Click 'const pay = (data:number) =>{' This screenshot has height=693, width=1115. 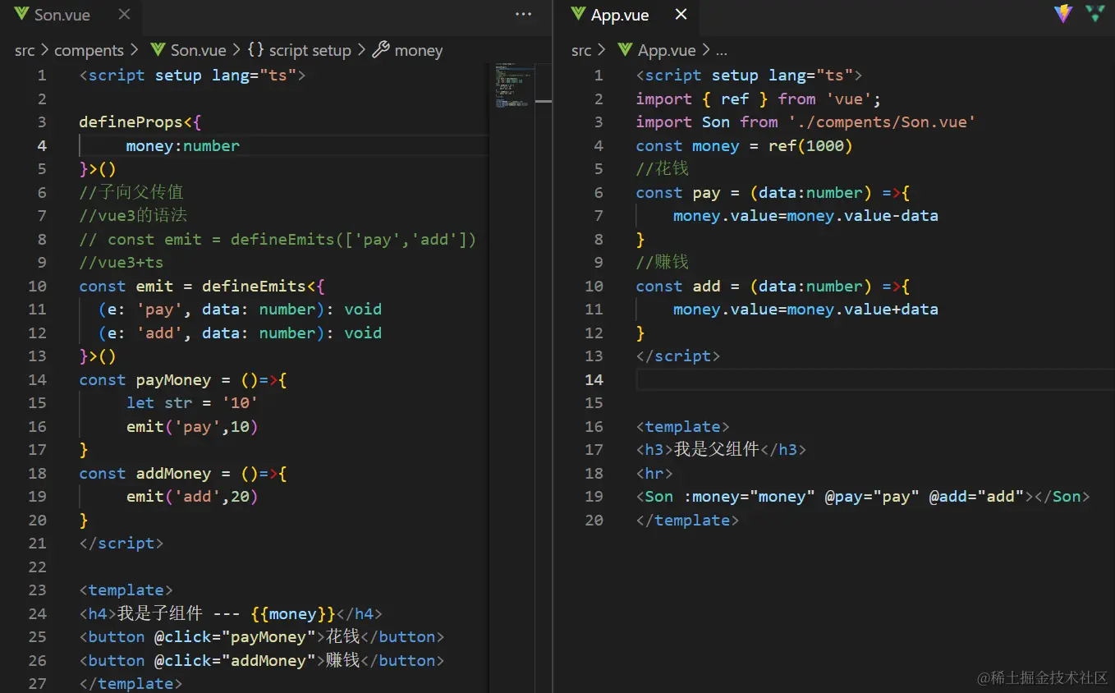point(773,192)
